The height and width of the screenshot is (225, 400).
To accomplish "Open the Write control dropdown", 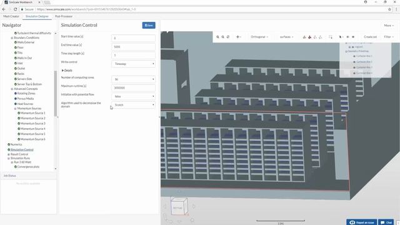I will 133,64.
